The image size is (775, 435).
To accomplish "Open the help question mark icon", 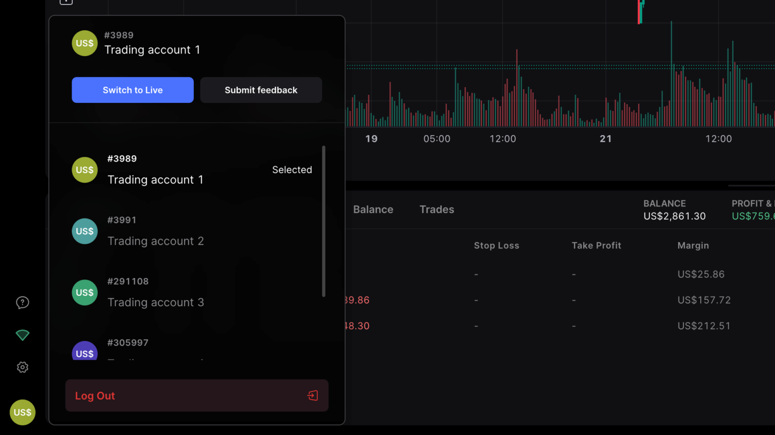I will [x=22, y=303].
